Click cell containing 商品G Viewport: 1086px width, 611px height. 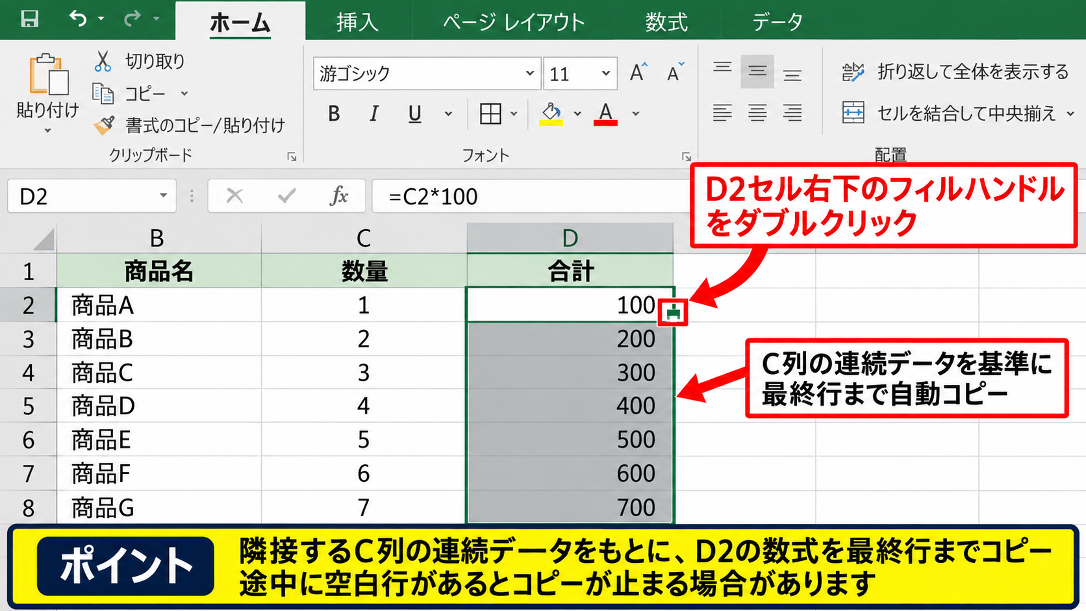[158, 507]
